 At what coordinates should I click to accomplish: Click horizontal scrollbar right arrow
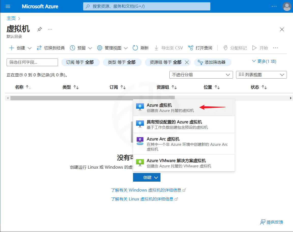(x=290, y=98)
